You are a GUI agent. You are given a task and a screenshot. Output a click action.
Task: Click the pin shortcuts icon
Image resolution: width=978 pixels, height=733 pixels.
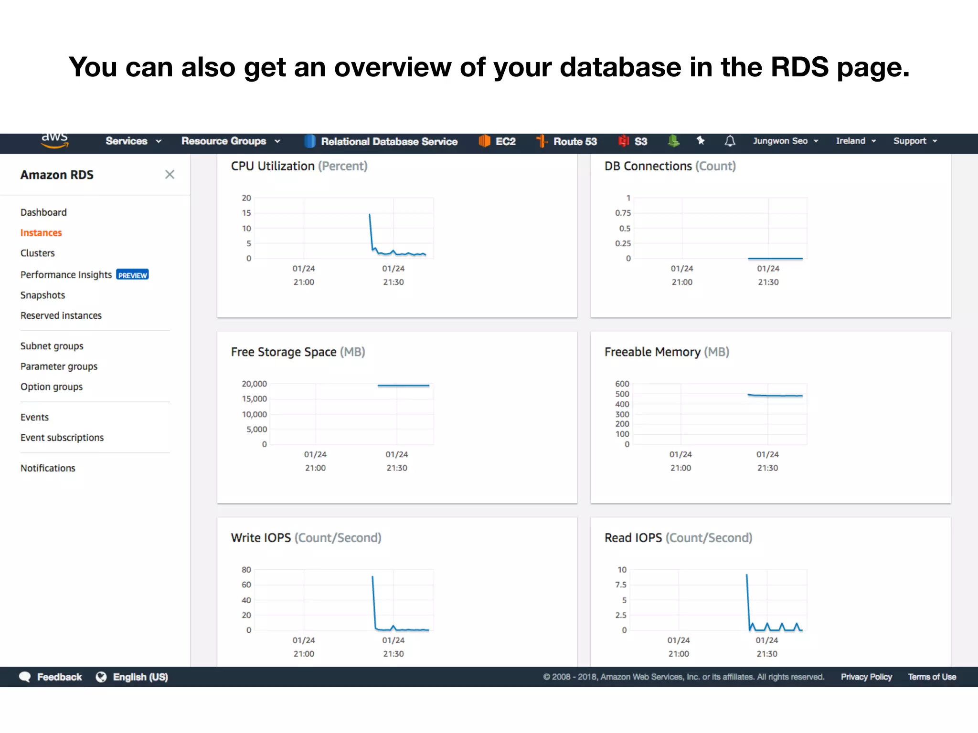click(701, 140)
